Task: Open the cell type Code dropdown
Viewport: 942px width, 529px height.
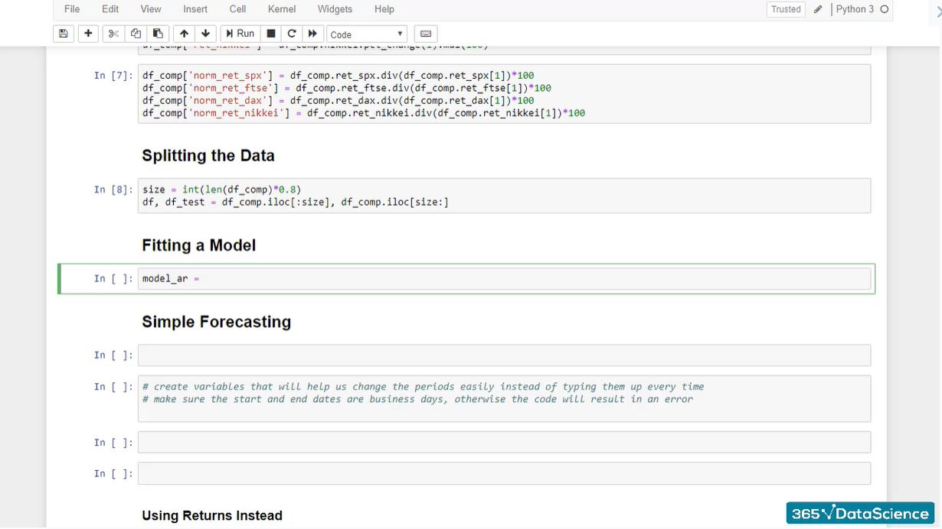Action: coord(367,34)
